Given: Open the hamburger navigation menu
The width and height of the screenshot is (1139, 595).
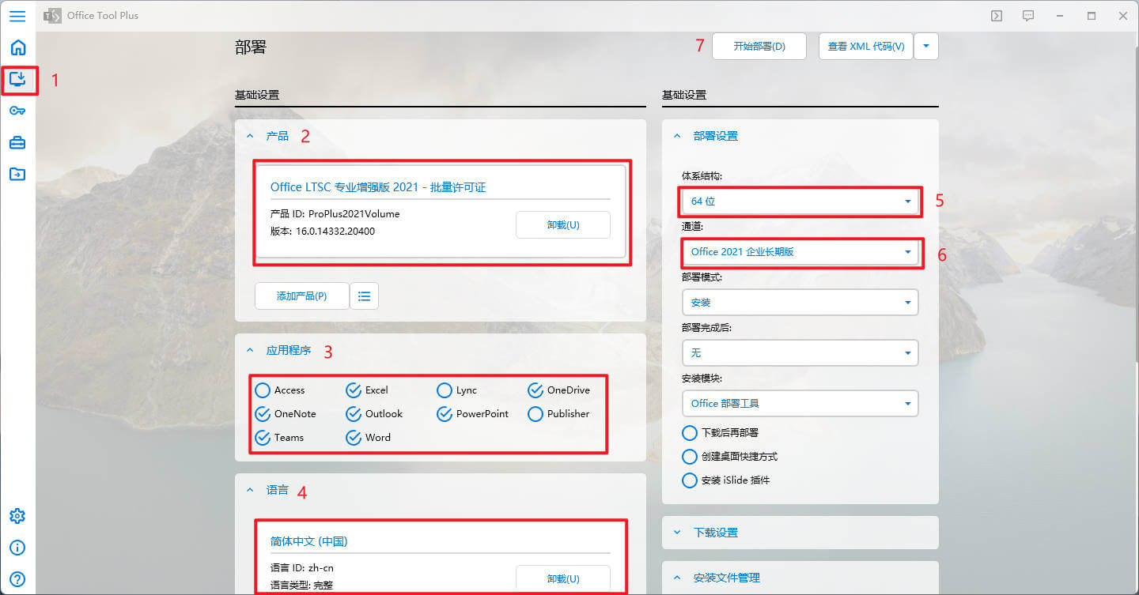Looking at the screenshot, I should 17,16.
